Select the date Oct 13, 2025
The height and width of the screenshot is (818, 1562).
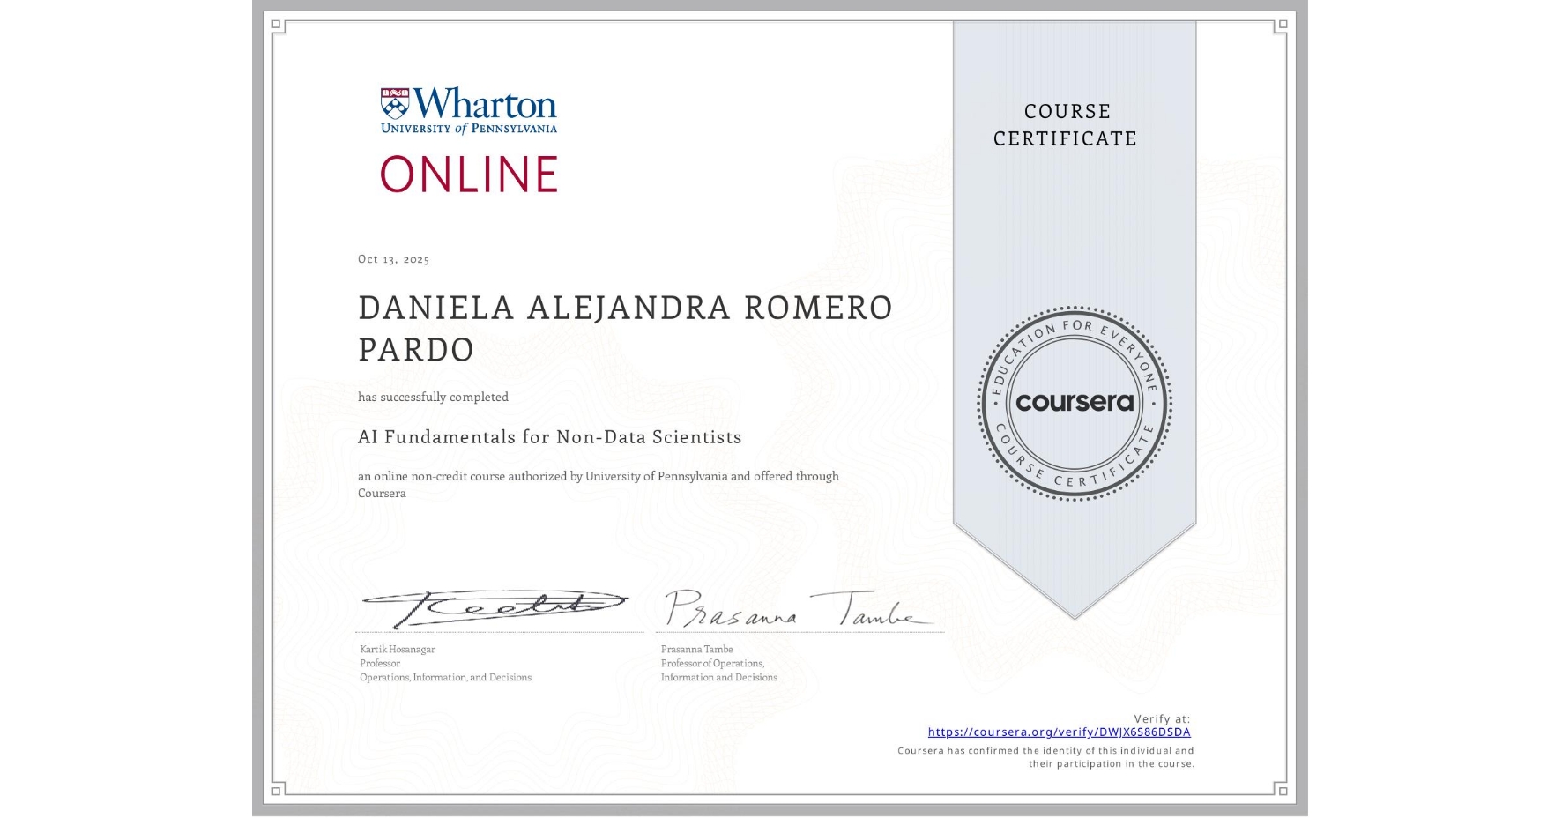pyautogui.click(x=393, y=259)
